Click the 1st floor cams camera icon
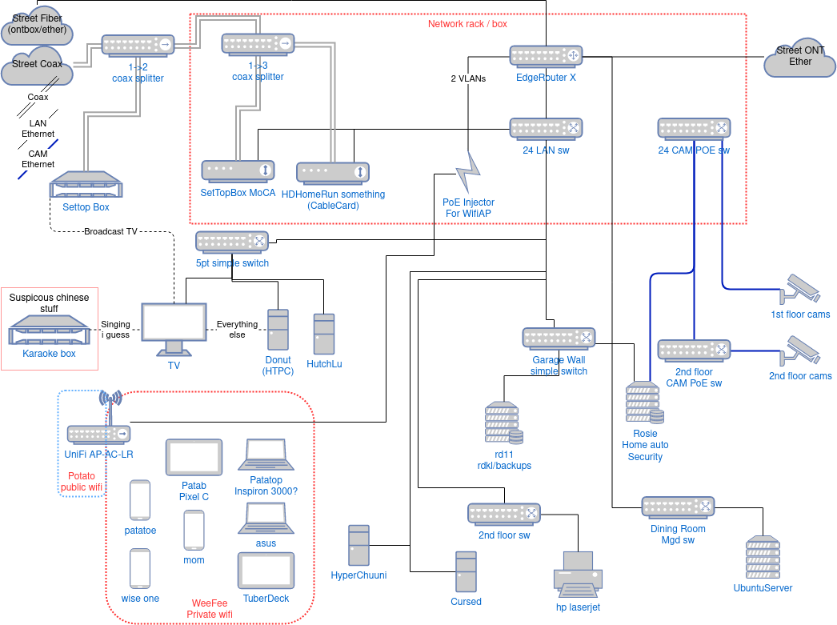Viewport: 837px width, 625px height. pos(799,289)
